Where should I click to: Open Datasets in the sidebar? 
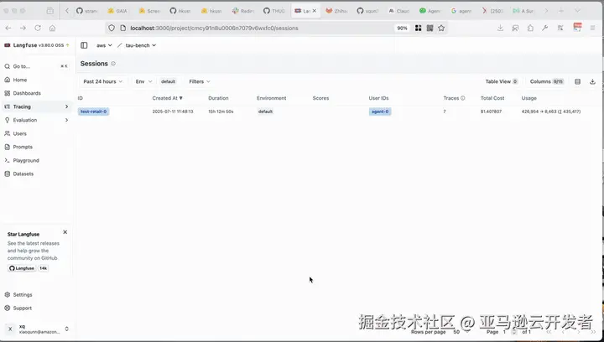23,174
